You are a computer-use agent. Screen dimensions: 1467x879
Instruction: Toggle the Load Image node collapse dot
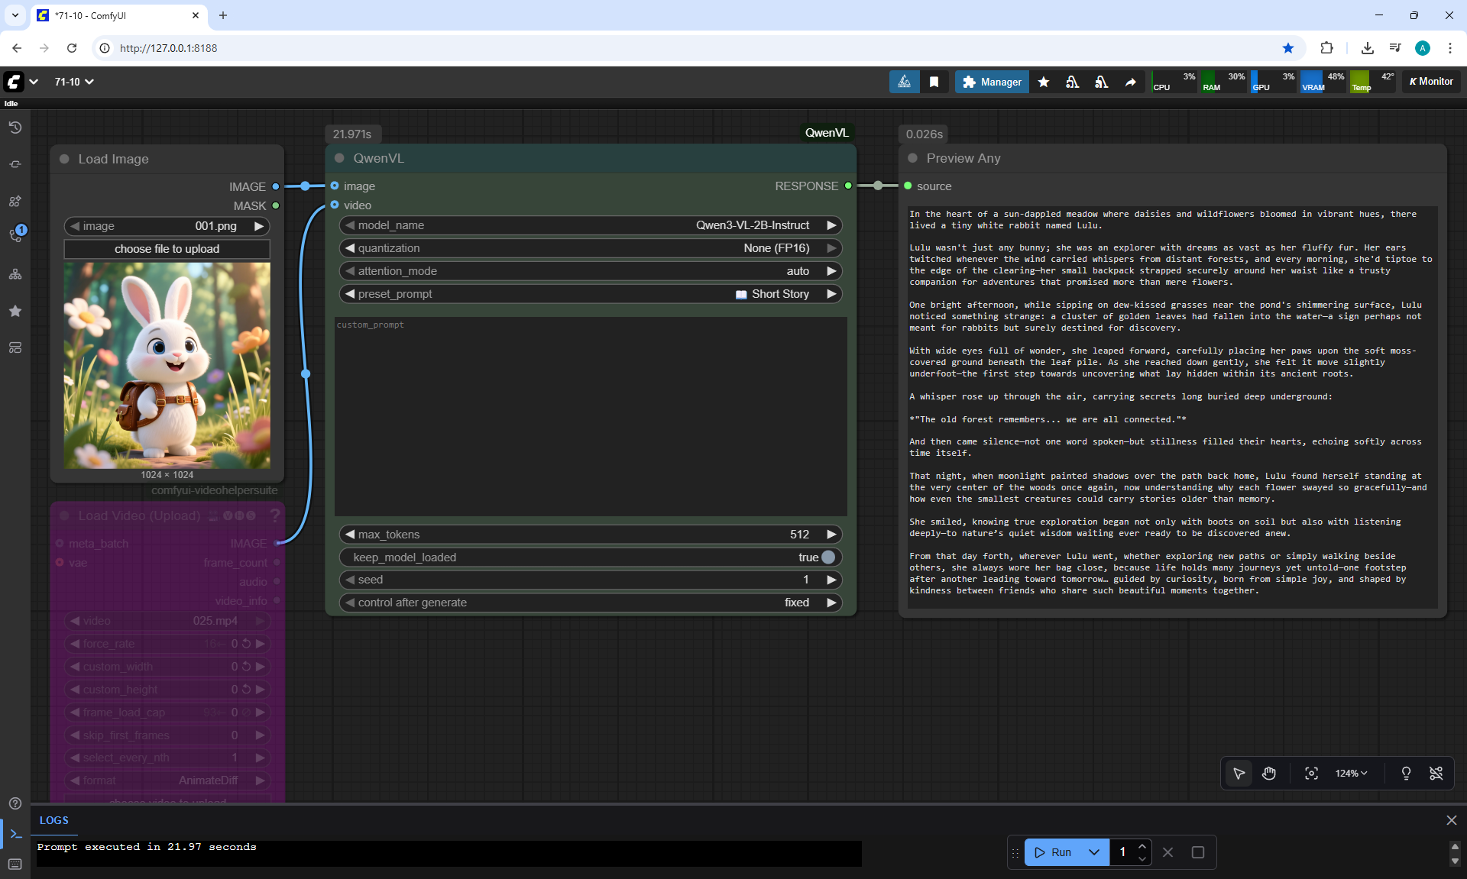[x=64, y=159]
